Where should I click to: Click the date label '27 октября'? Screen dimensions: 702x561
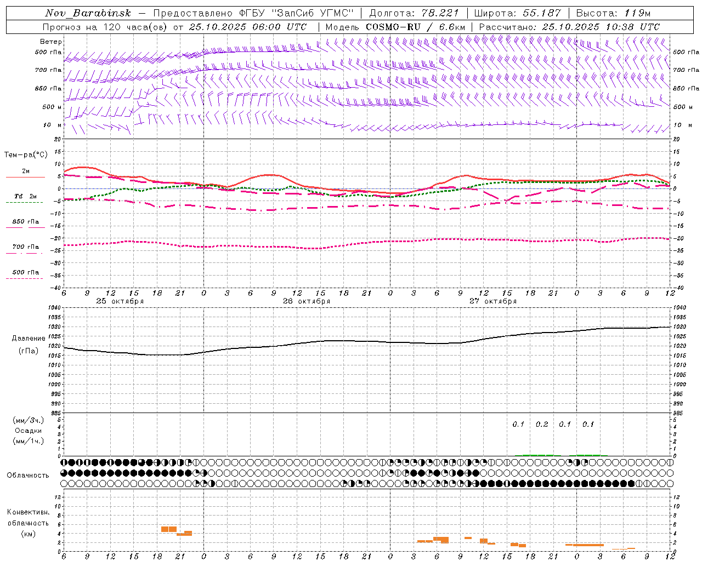click(x=493, y=301)
